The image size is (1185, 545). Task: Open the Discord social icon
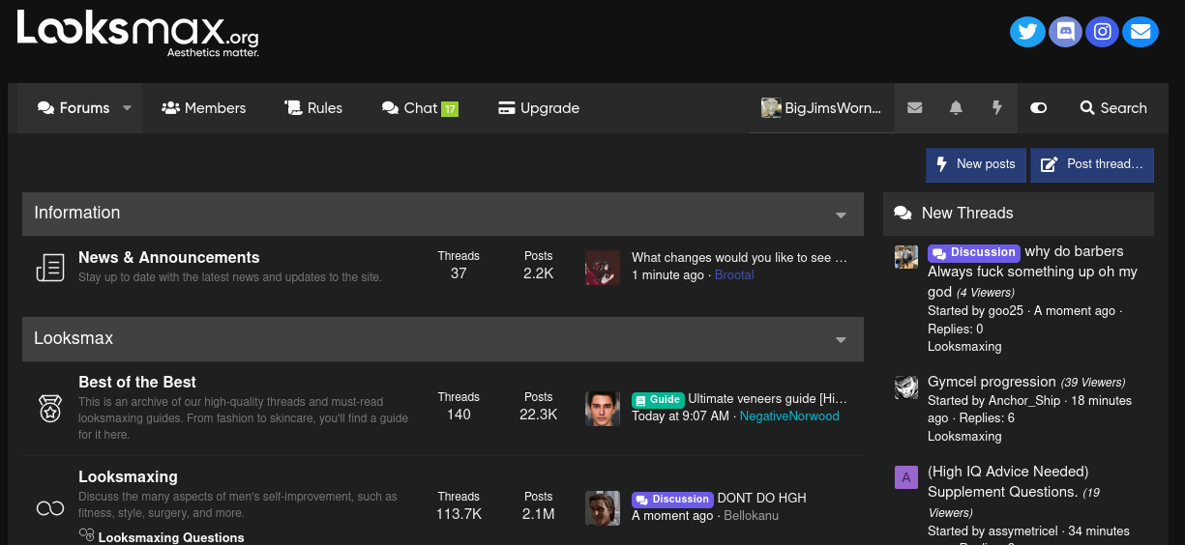(x=1065, y=32)
